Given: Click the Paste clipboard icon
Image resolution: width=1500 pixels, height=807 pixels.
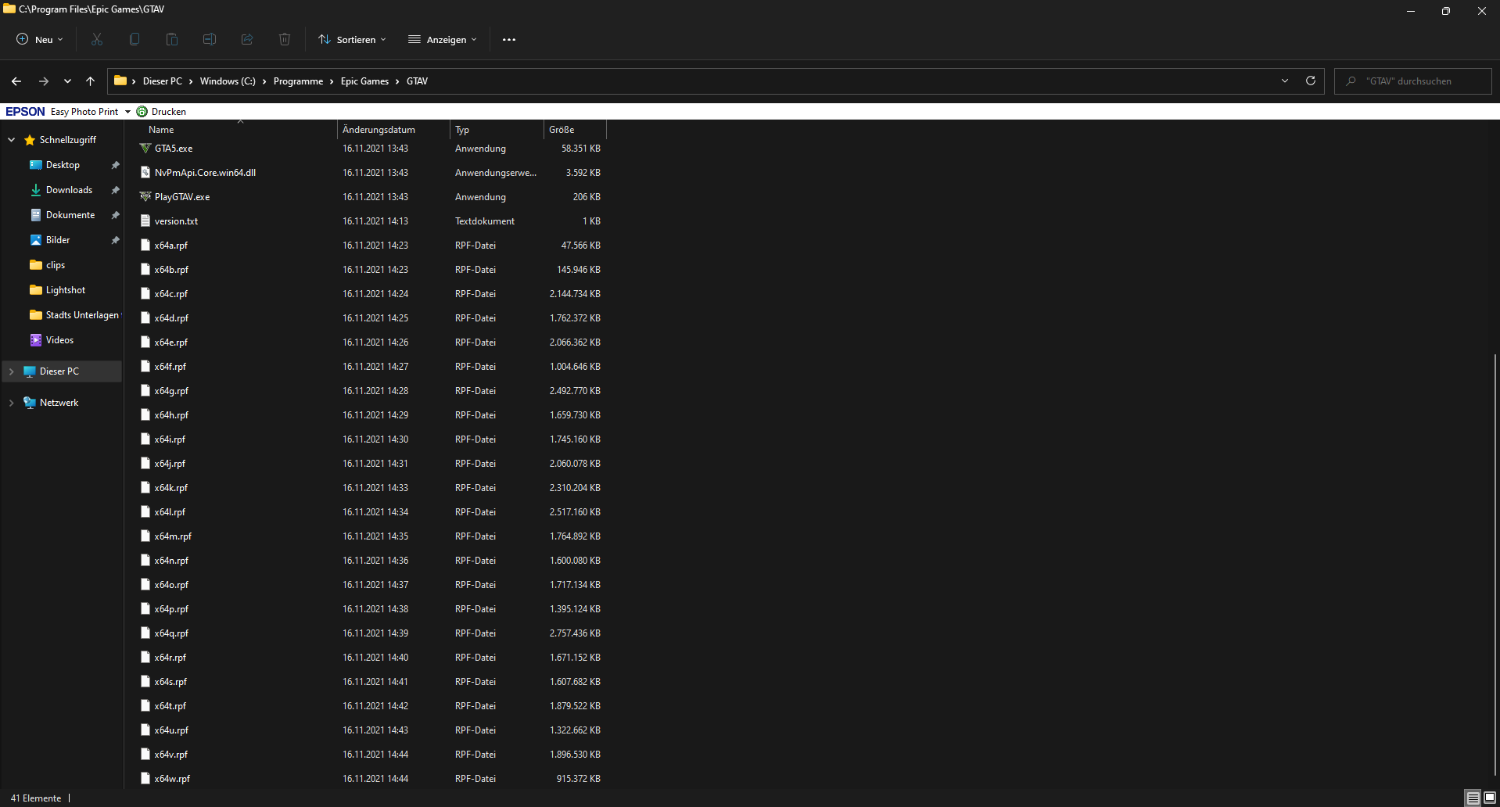Looking at the screenshot, I should [x=172, y=39].
